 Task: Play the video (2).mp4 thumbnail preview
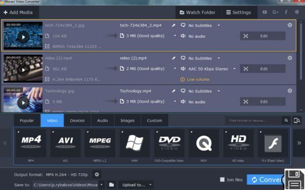tap(23, 70)
